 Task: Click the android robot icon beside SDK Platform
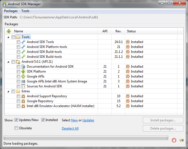(23, 71)
